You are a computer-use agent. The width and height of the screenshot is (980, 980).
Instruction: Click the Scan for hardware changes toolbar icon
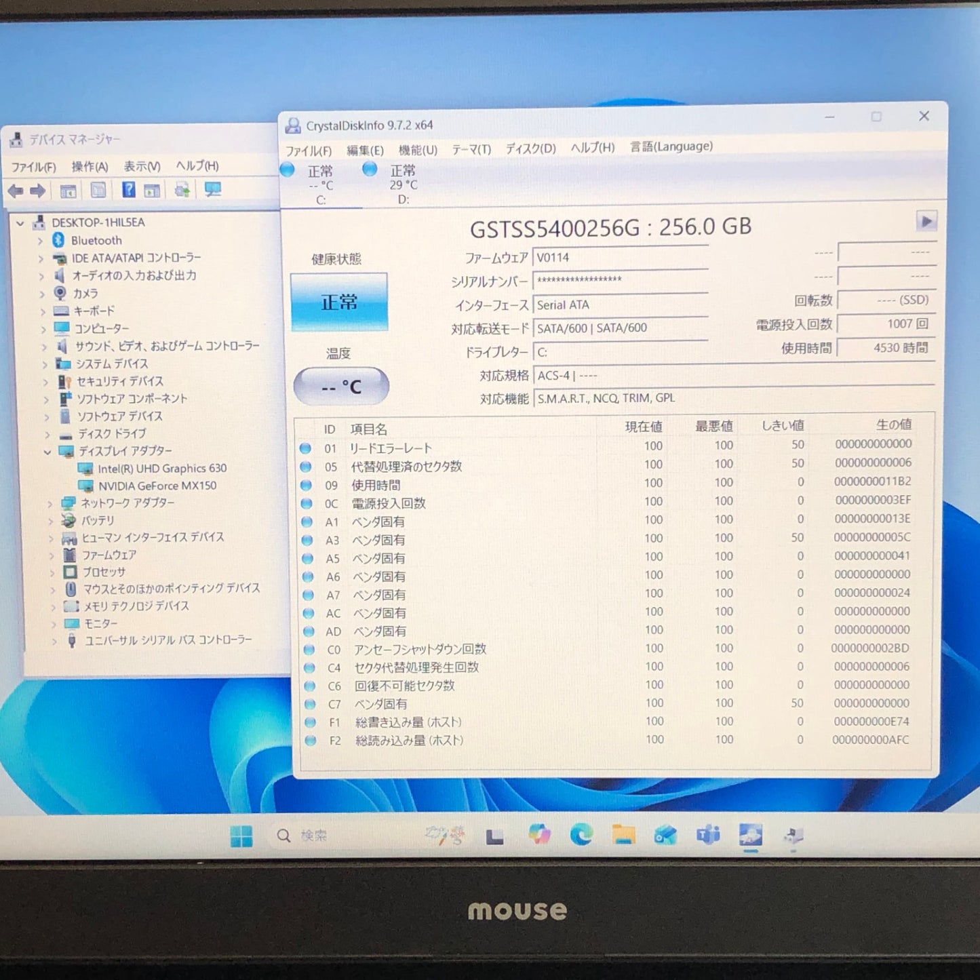pos(212,190)
